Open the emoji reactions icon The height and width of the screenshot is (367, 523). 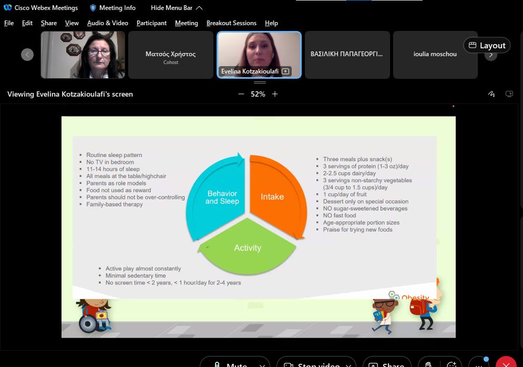[x=451, y=364]
